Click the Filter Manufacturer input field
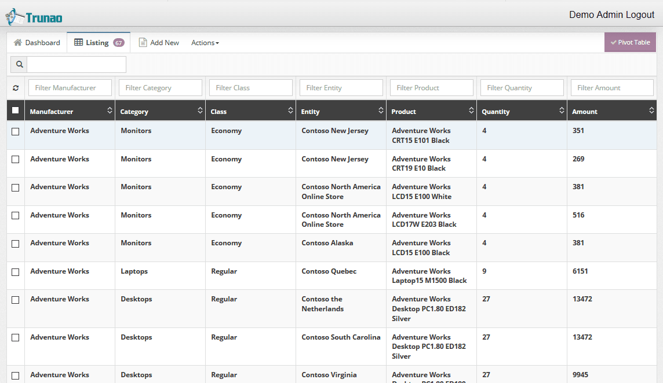The height and width of the screenshot is (383, 663). (x=70, y=88)
